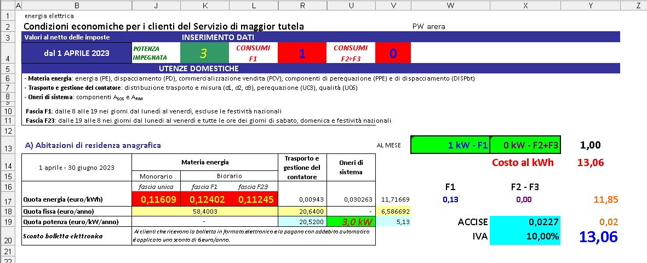
Task: Click 'Oneri di sistema' table header
Action: coord(351,168)
